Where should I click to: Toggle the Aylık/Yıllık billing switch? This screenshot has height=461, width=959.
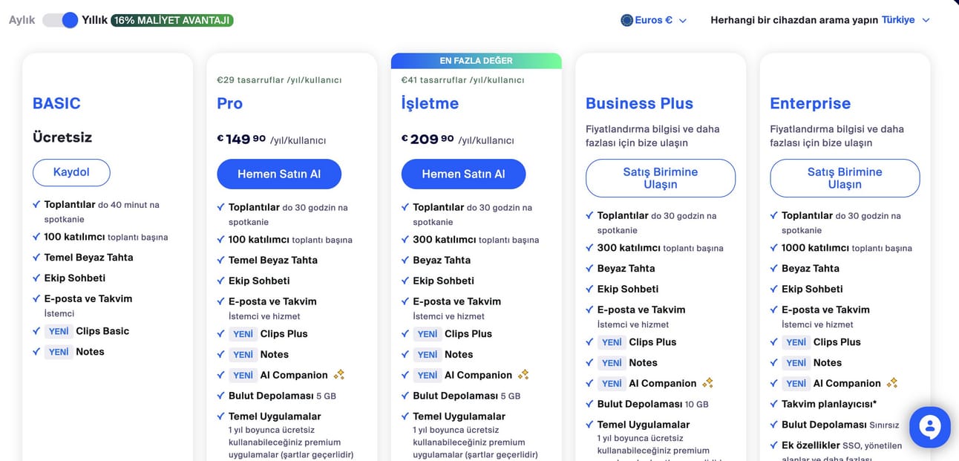click(x=60, y=20)
